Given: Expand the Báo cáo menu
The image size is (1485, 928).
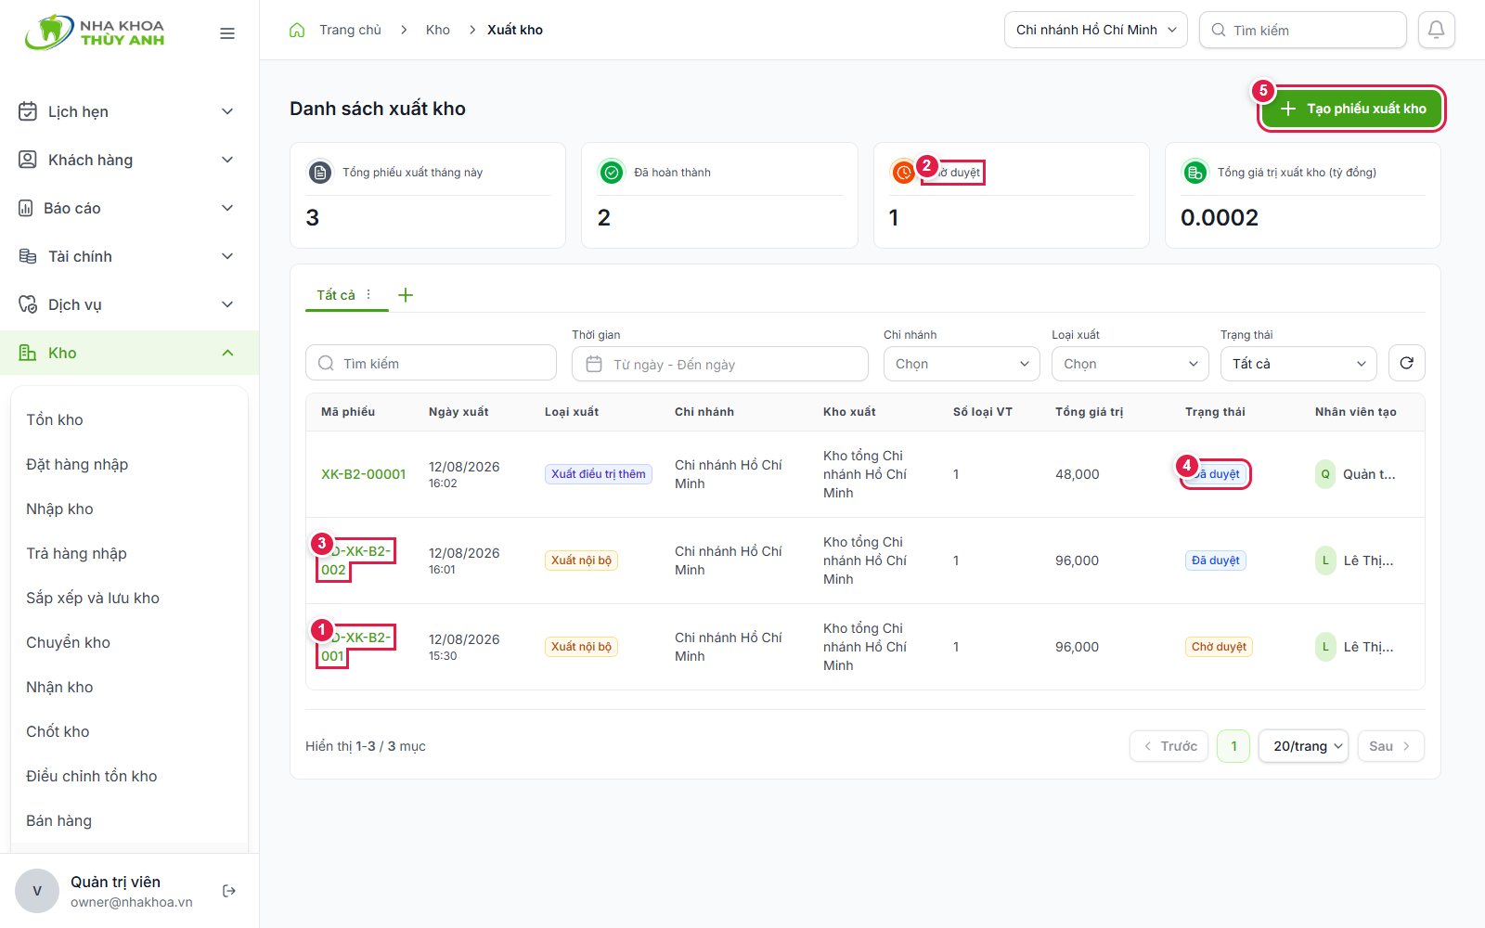Looking at the screenshot, I should pos(130,208).
